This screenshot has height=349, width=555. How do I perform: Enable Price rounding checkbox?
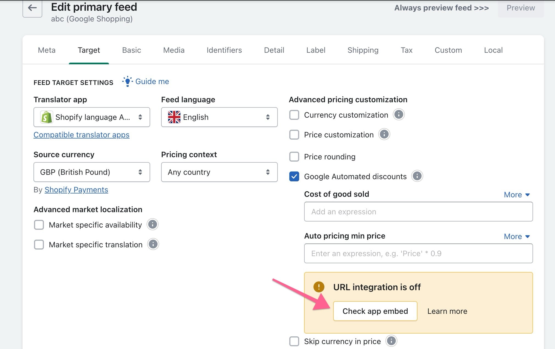[x=294, y=157]
